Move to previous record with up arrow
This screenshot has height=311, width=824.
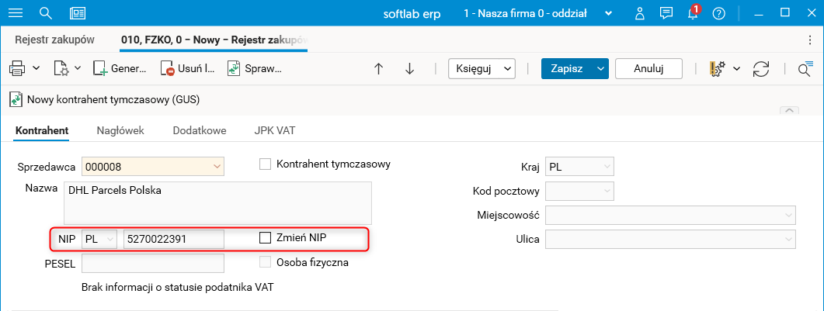pos(379,68)
